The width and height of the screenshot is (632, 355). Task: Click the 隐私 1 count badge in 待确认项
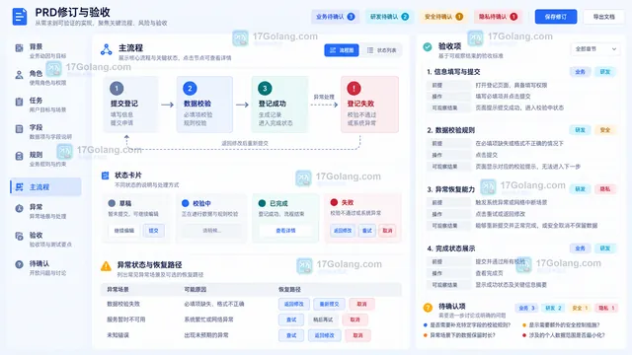[606, 308]
